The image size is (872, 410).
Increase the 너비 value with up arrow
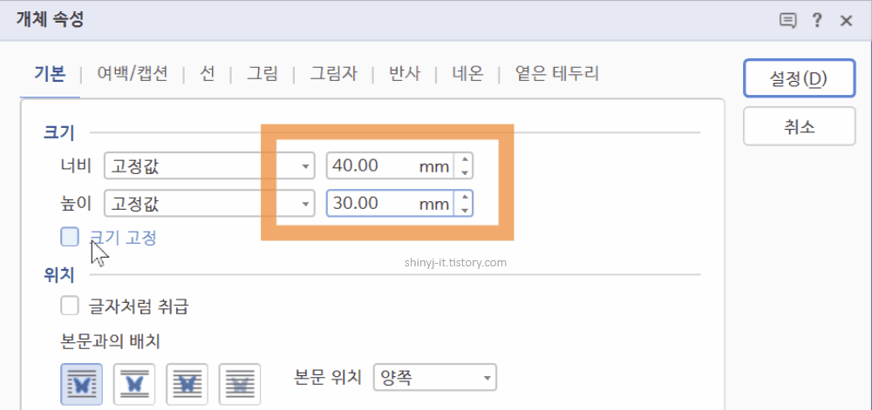coord(465,160)
